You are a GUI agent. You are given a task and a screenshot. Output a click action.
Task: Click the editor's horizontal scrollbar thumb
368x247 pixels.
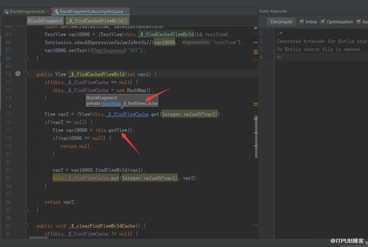click(38, 237)
